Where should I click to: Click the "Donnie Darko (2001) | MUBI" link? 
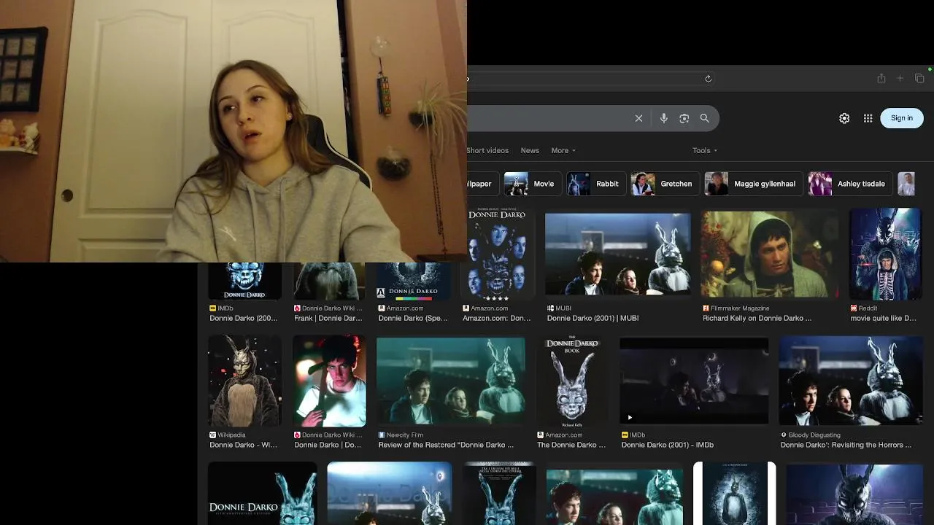tap(593, 318)
